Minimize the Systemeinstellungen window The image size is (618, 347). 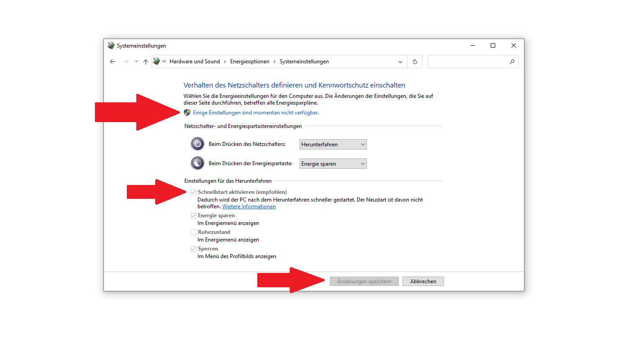click(473, 45)
